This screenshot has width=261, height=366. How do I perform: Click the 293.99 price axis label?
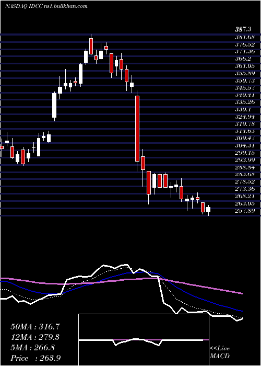245,160
